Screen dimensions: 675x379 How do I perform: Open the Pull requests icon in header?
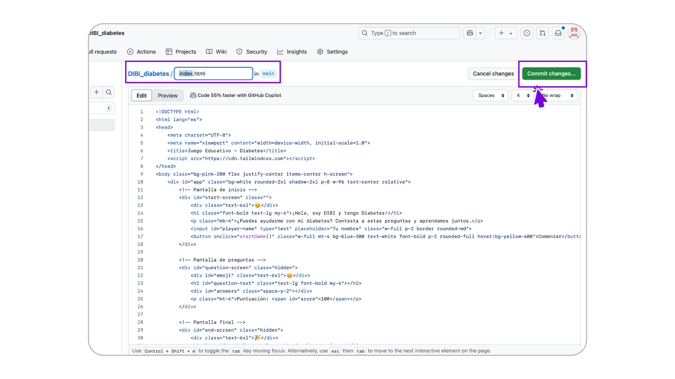(542, 33)
